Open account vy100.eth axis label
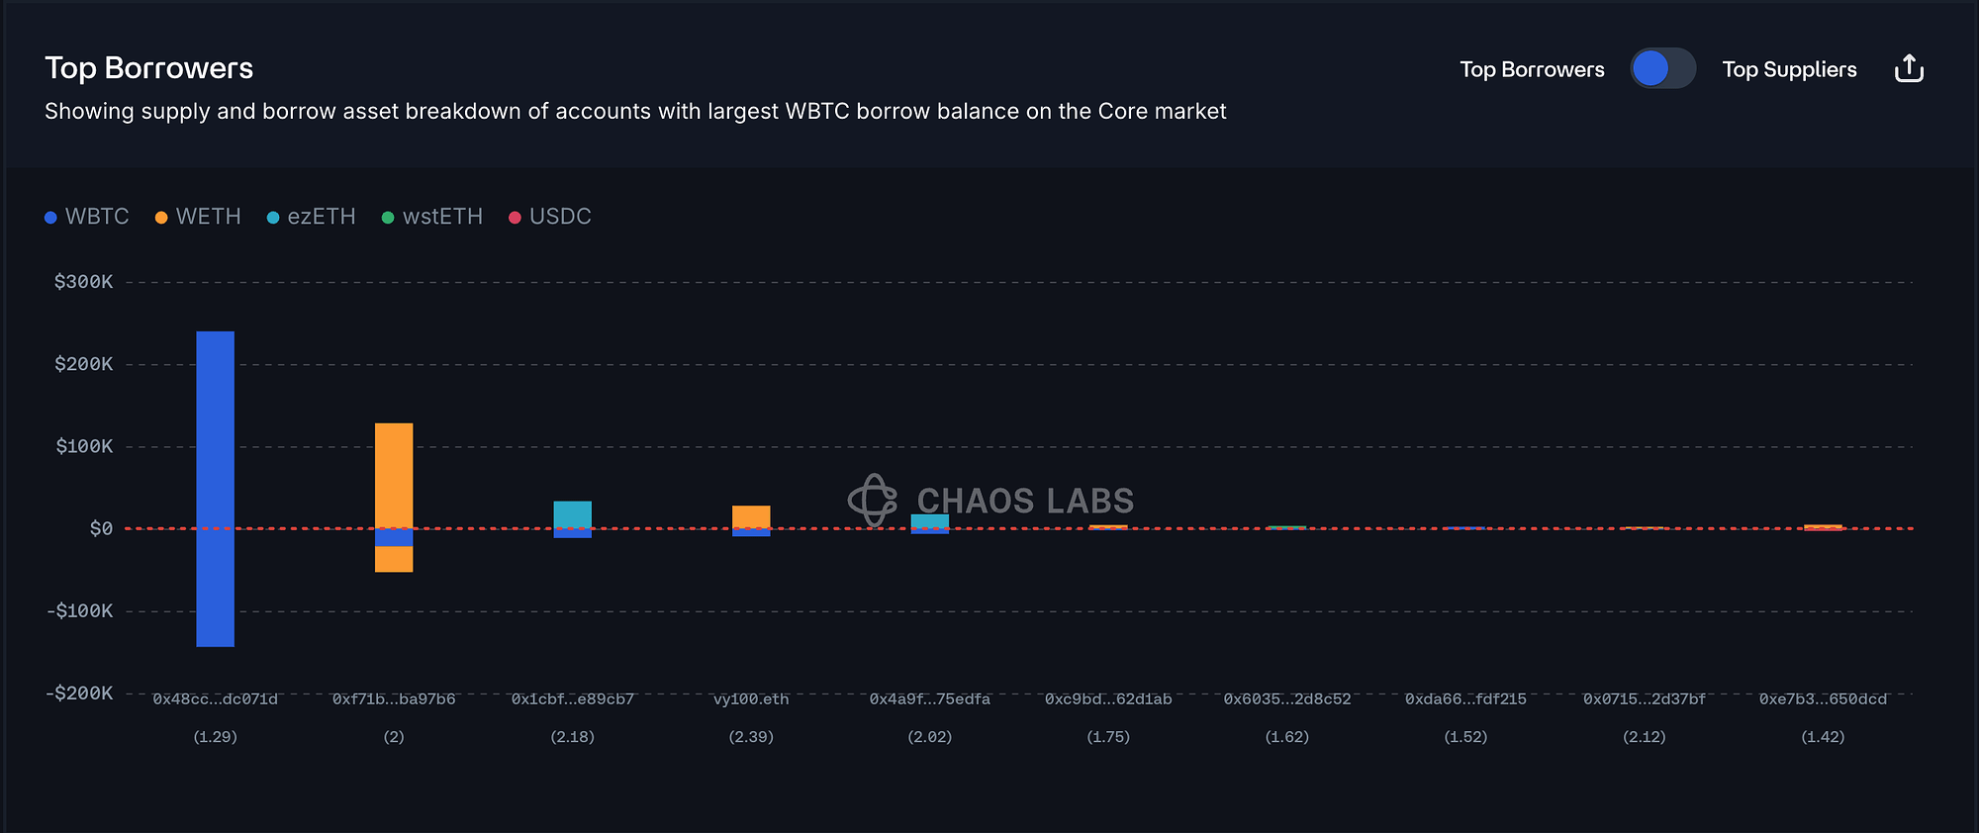Image resolution: width=1979 pixels, height=833 pixels. [x=751, y=699]
